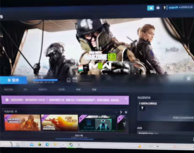This screenshot has height=153, width=194.
Task: Open Microsoft Edge from the taskbar
Action: (x=47, y=144)
